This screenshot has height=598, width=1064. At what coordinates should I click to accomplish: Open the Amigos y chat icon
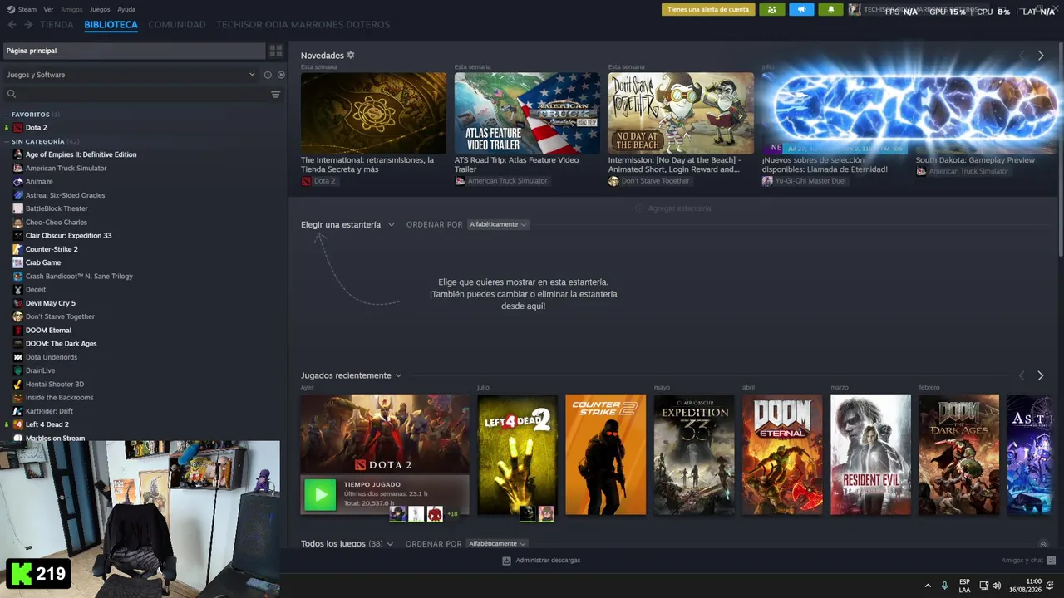[1052, 561]
